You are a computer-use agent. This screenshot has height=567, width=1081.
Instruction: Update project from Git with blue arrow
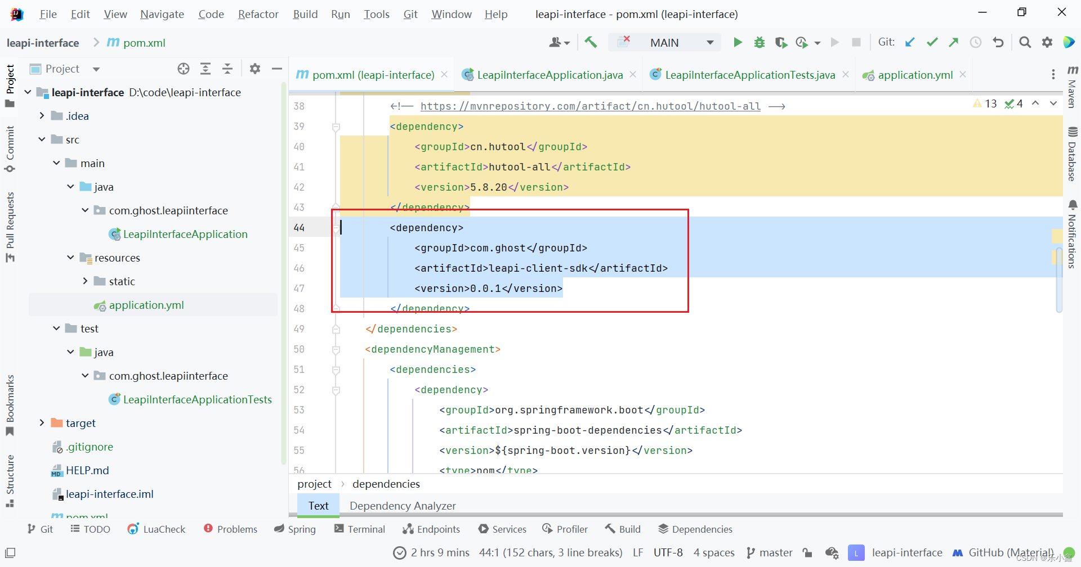click(910, 42)
